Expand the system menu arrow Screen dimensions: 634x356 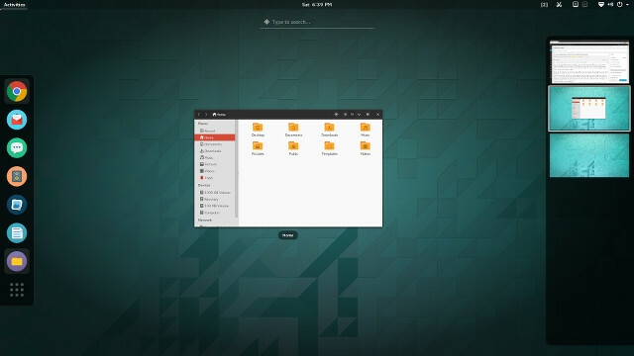pyautogui.click(x=627, y=4)
